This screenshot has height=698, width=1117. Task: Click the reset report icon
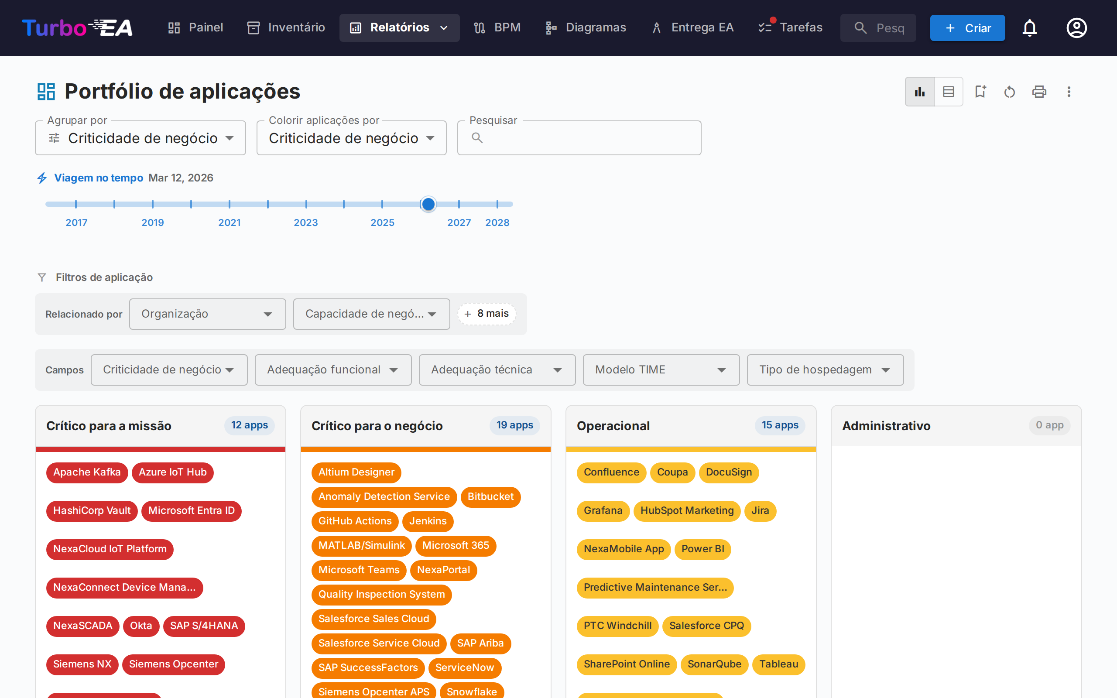point(1010,92)
